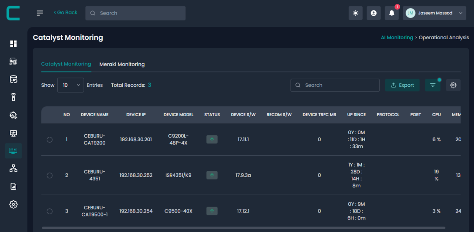The height and width of the screenshot is (232, 474).
Task: Click device model C9500-40X
Action: (x=178, y=211)
